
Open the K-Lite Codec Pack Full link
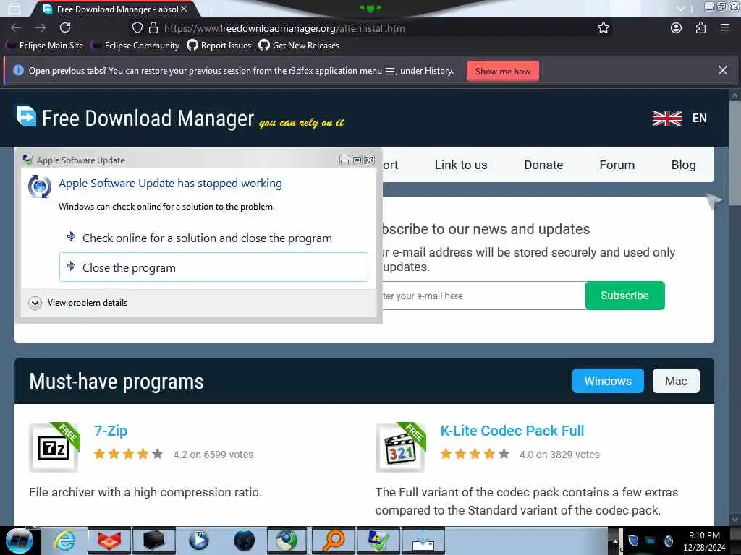point(512,431)
